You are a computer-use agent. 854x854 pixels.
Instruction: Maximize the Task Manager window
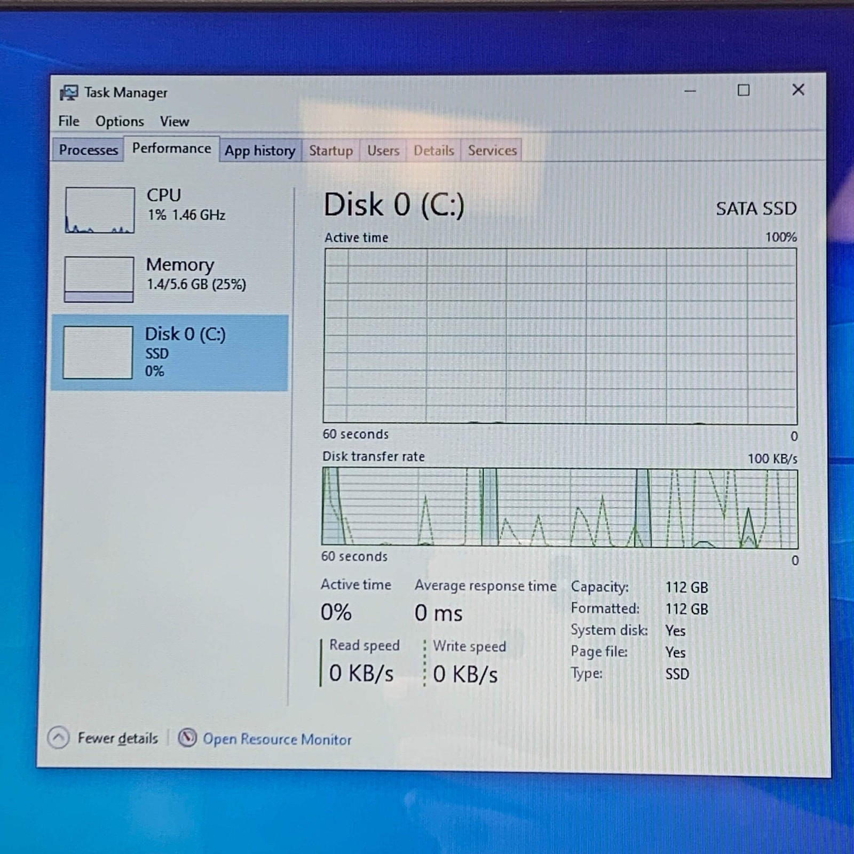coord(744,90)
